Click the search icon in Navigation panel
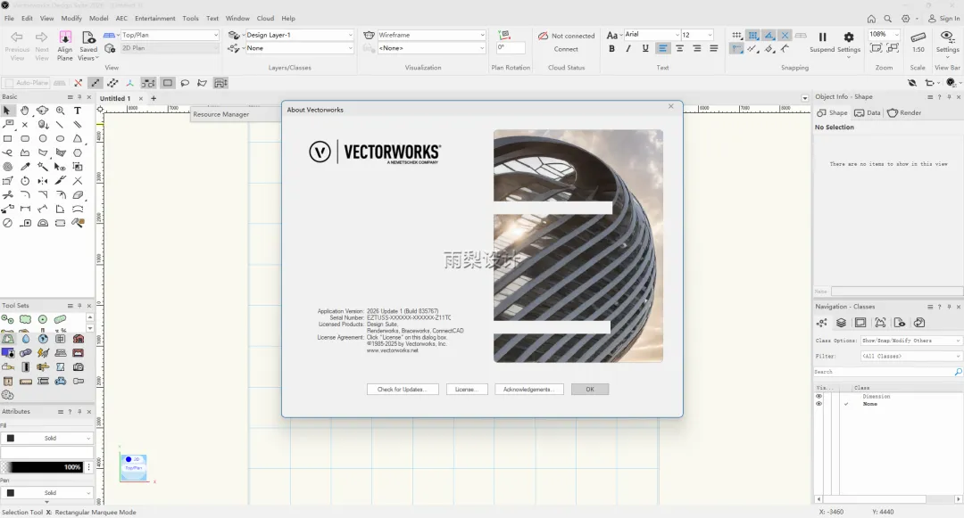The width and height of the screenshot is (964, 518). point(958,372)
